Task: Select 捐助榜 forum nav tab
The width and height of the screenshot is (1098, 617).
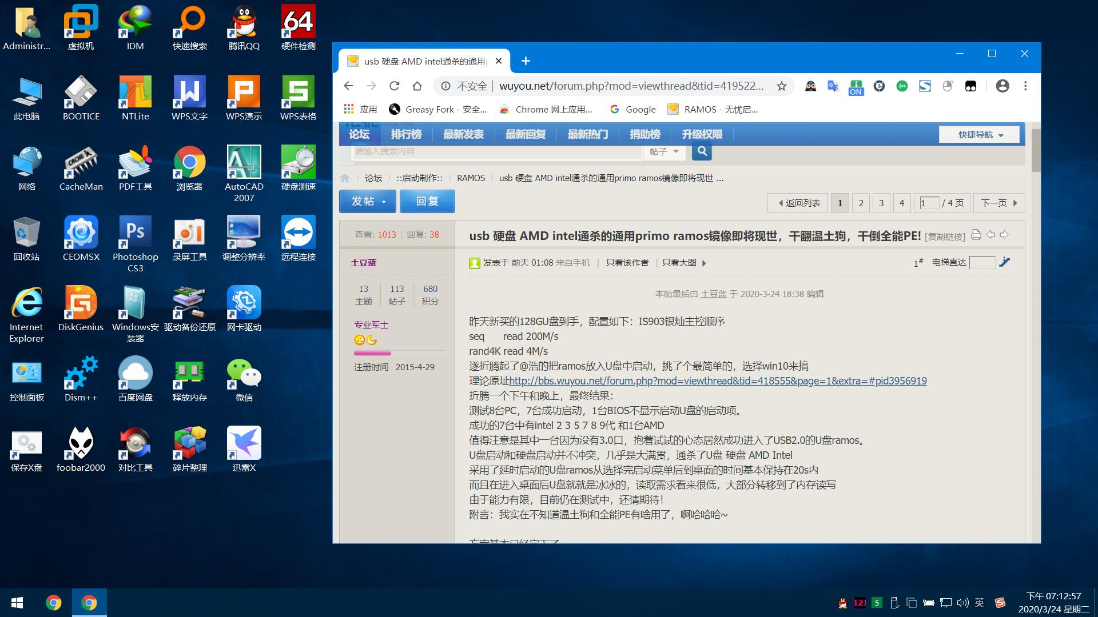Action: pyautogui.click(x=645, y=134)
